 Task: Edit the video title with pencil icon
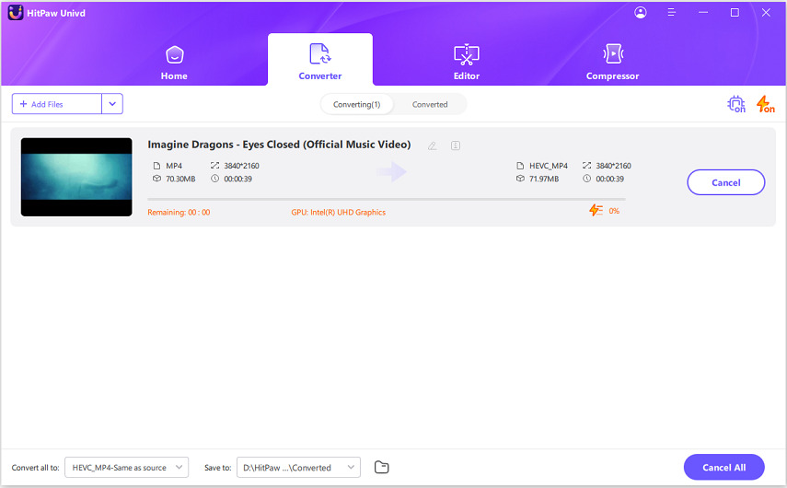tap(432, 145)
